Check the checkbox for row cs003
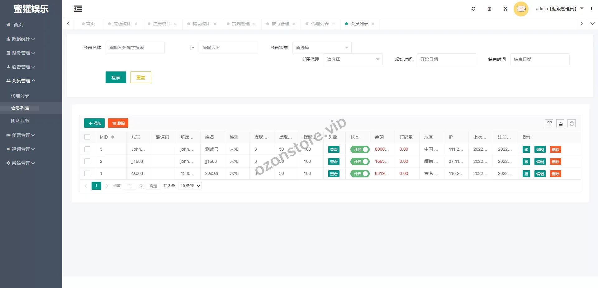 (87, 173)
